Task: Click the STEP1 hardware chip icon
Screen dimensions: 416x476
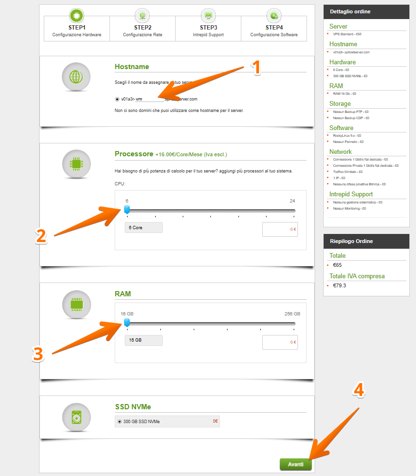Action: click(76, 16)
